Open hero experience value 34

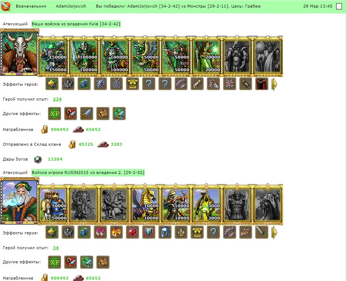click(56, 248)
